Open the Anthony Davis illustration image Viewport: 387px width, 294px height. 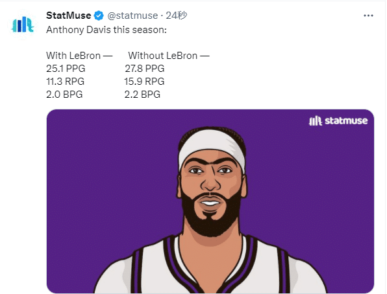click(210, 201)
